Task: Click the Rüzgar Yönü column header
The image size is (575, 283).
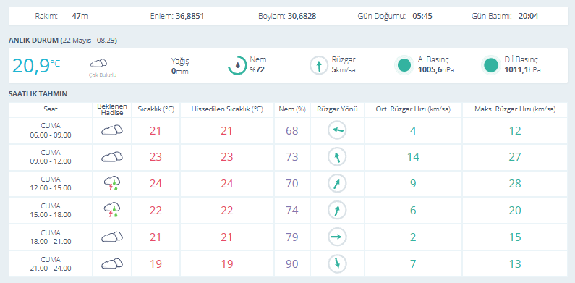Action: (337, 109)
